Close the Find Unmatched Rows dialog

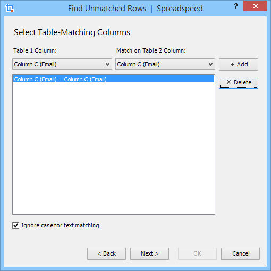(255, 6)
